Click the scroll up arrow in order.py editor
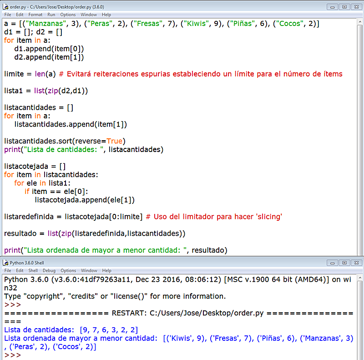 360,21
